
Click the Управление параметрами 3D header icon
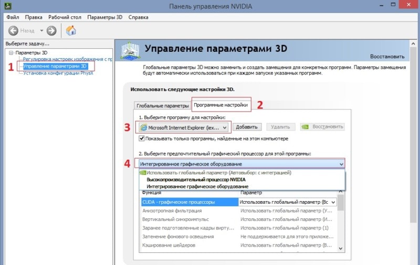130,50
